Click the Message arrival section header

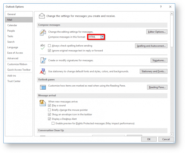click(102, 95)
